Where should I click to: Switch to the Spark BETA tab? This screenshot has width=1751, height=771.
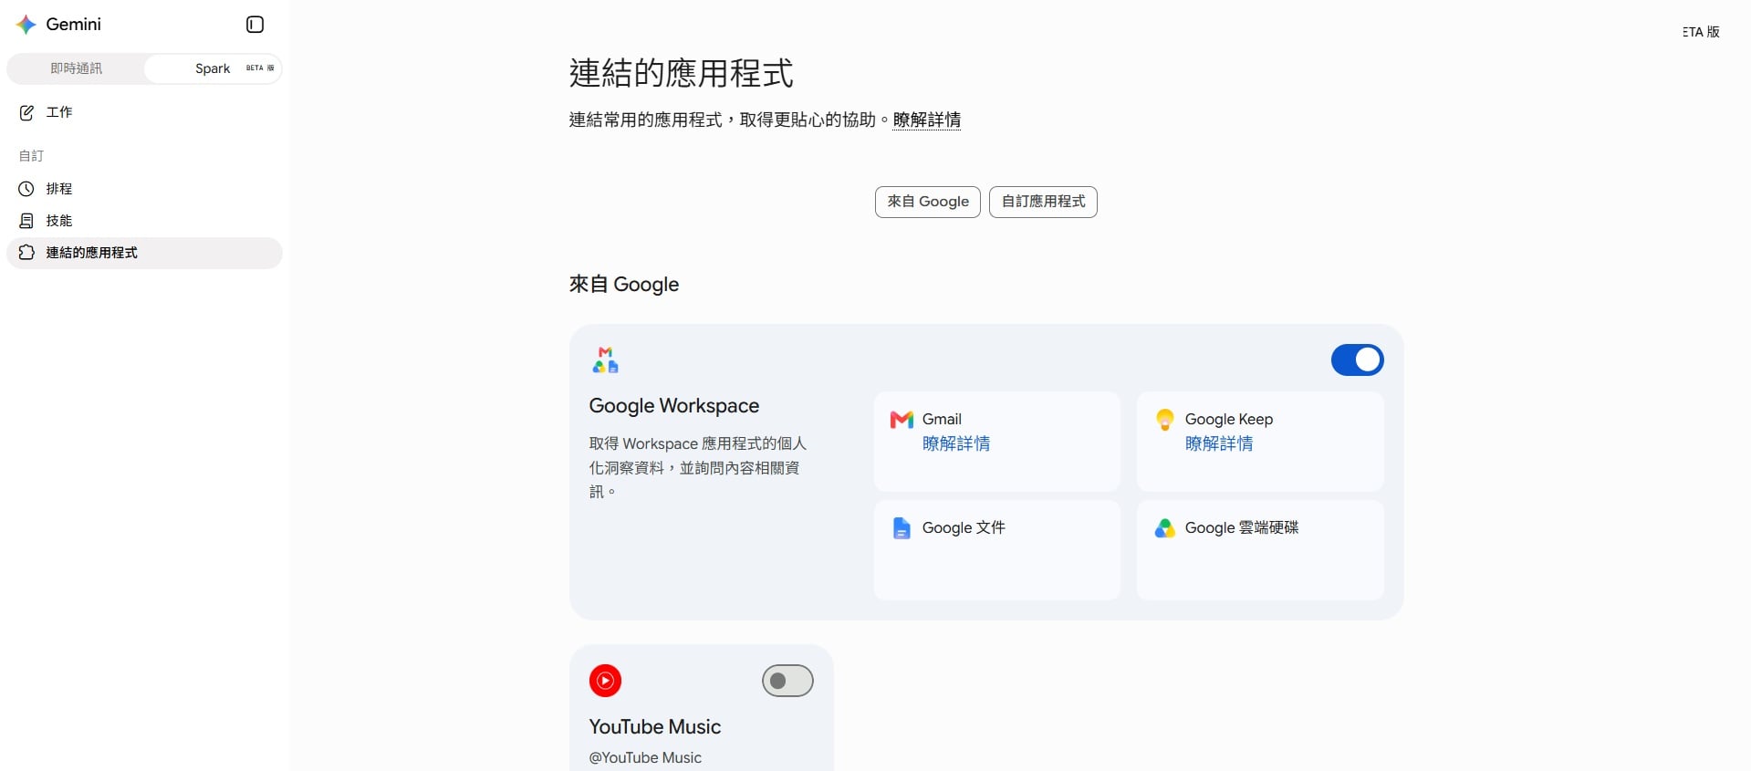[213, 68]
